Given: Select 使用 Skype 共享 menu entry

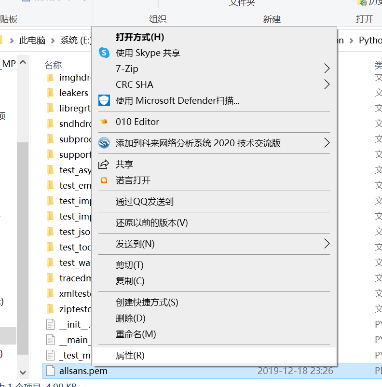Looking at the screenshot, I should tap(214, 53).
